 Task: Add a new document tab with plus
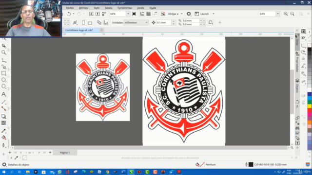[101, 30]
